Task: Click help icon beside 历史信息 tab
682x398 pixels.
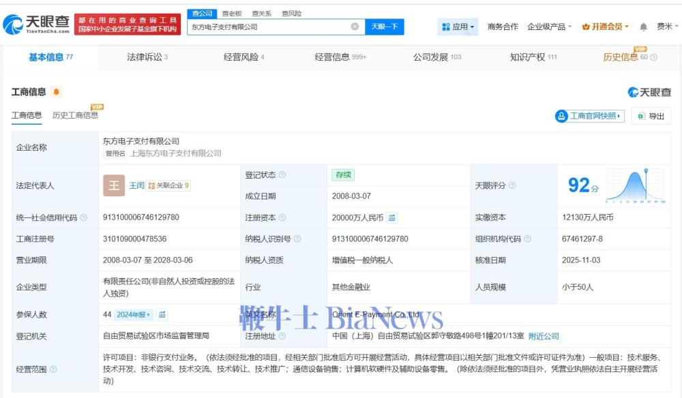Action: tap(654, 57)
